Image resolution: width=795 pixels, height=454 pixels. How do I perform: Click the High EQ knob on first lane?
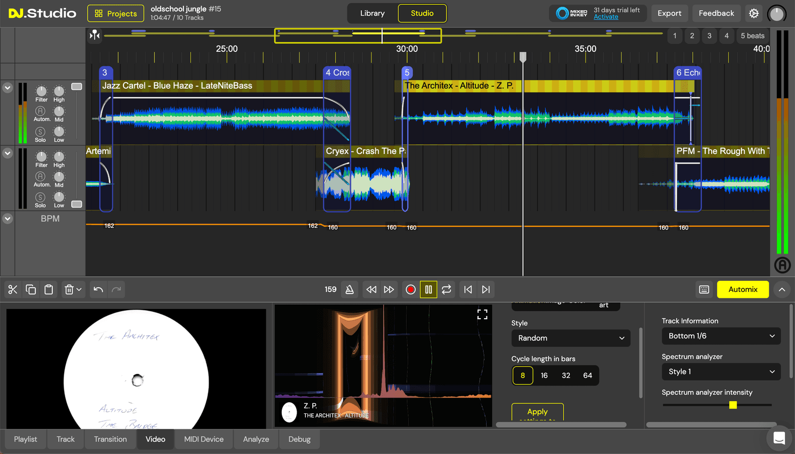pyautogui.click(x=59, y=91)
